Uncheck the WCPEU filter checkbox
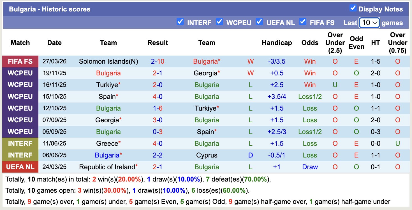 click(219, 22)
